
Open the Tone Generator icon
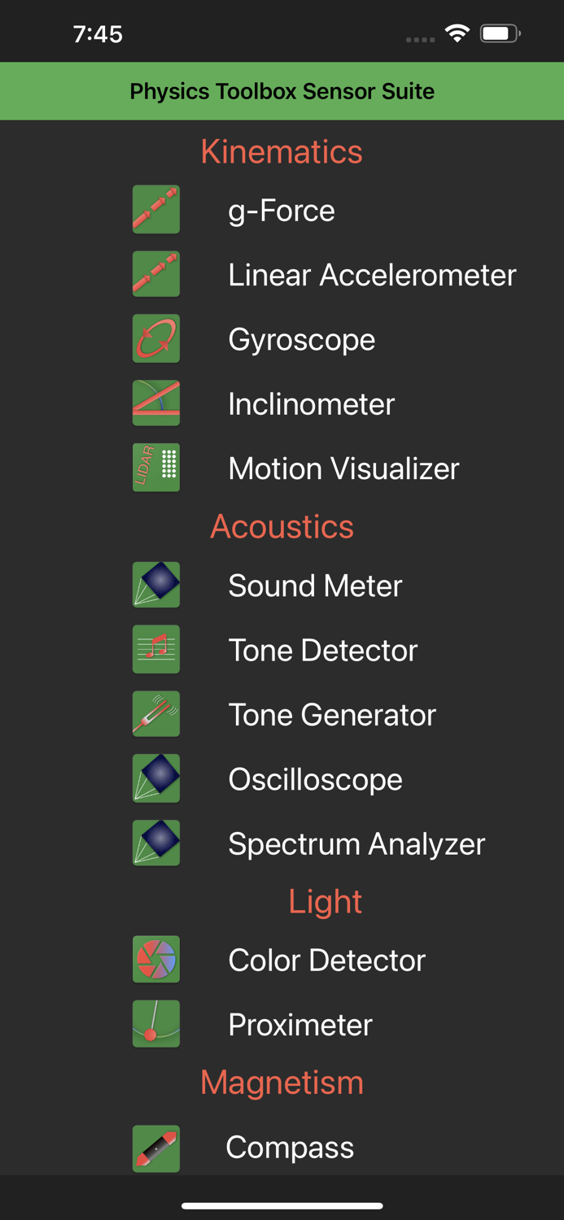click(155, 713)
